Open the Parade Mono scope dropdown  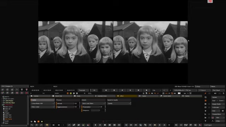[218, 114]
